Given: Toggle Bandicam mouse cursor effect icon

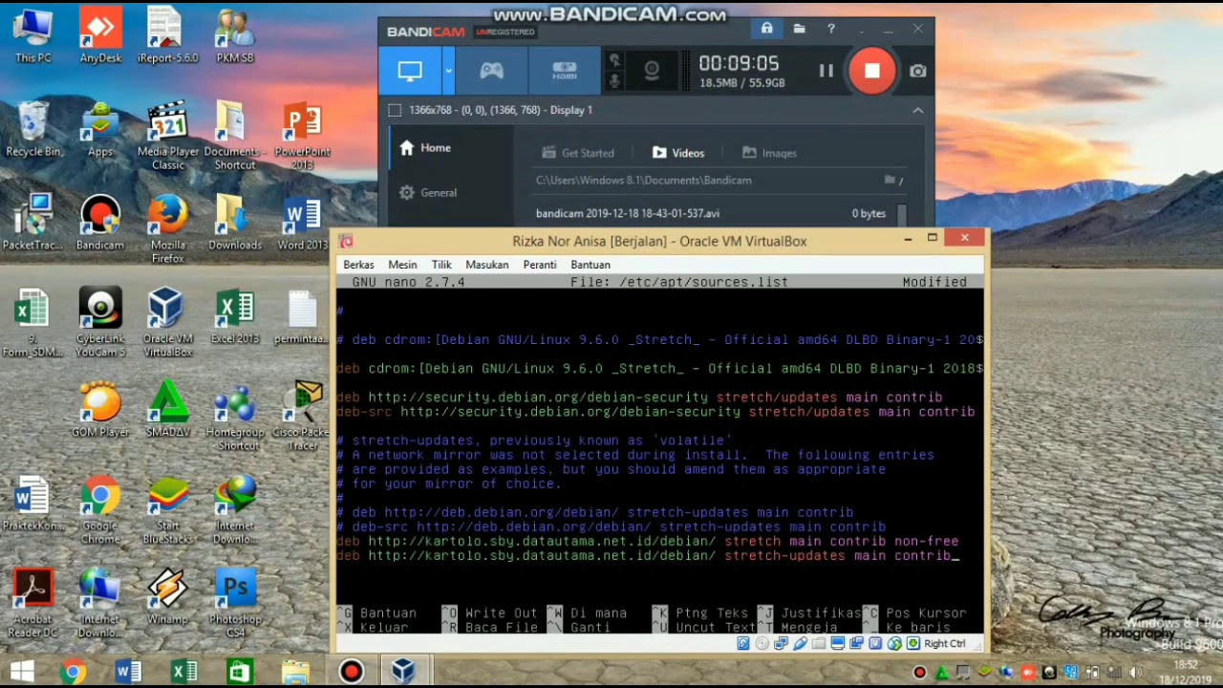Looking at the screenshot, I should (x=614, y=60).
